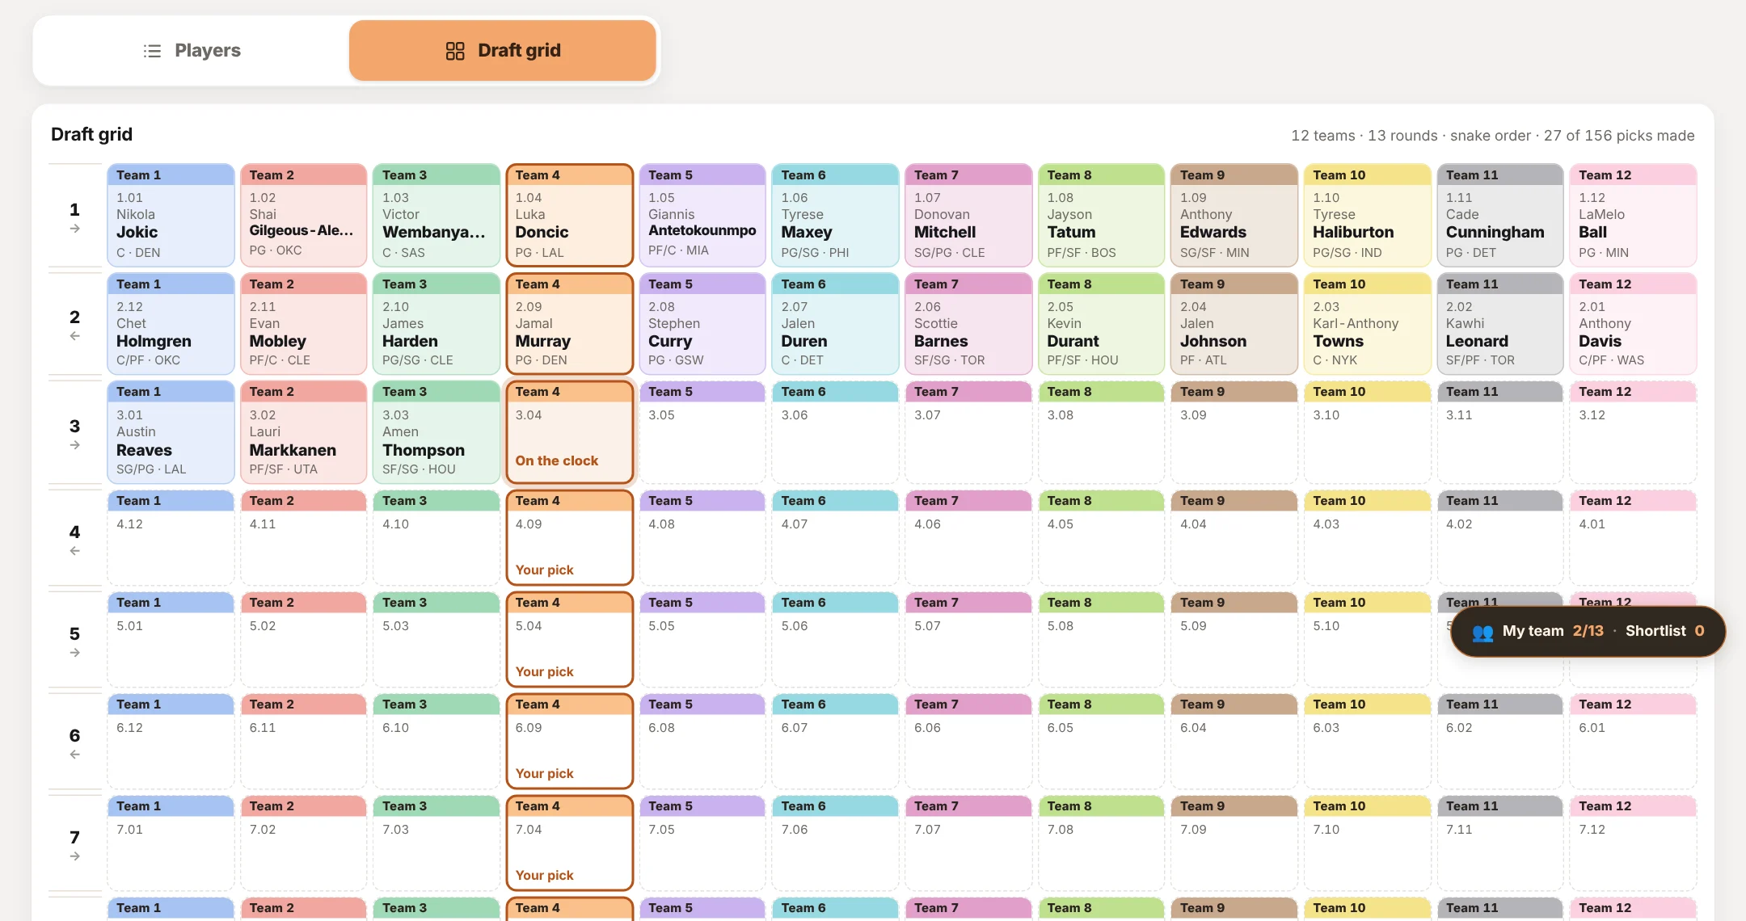Click the 'Draft grid' section heading
The height and width of the screenshot is (921, 1746).
click(x=91, y=134)
